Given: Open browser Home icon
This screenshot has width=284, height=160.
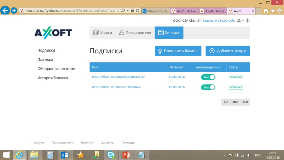Looking at the screenshot, I should [266, 11].
